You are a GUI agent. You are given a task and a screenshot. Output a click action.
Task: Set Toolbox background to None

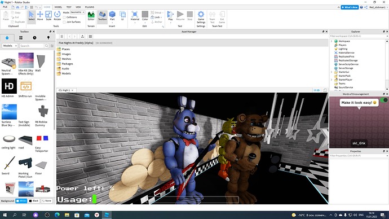[x=46, y=200]
